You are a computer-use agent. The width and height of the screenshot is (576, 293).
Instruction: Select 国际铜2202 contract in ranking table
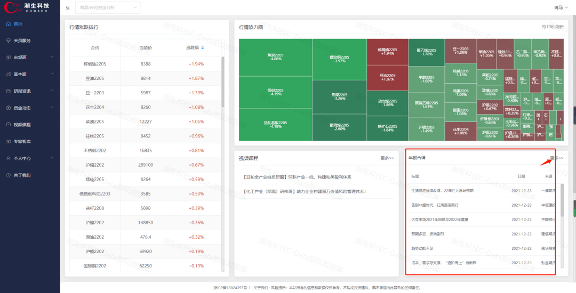point(95,266)
